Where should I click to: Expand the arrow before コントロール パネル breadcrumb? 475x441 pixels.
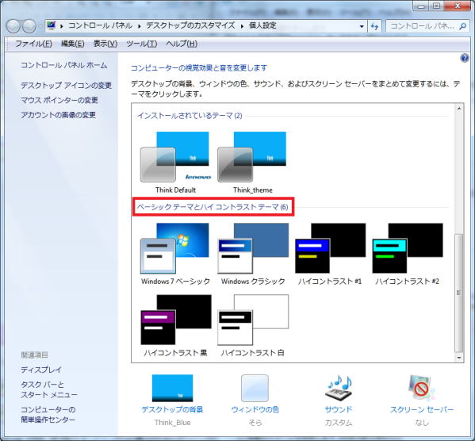[x=62, y=26]
